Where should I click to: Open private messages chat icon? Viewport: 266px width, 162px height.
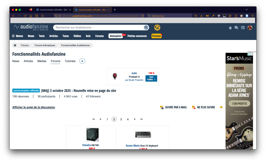236,28
